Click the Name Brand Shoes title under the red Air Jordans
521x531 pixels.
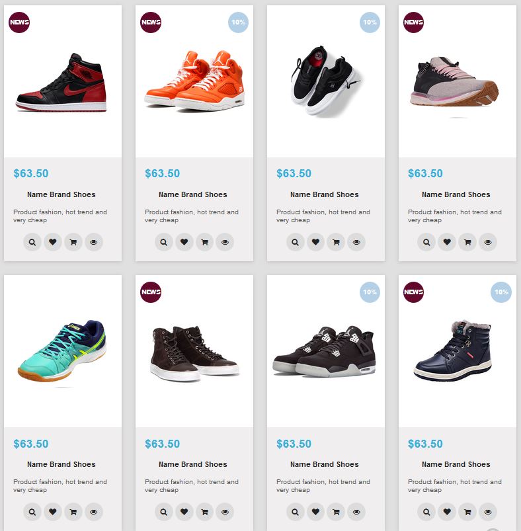pos(62,194)
